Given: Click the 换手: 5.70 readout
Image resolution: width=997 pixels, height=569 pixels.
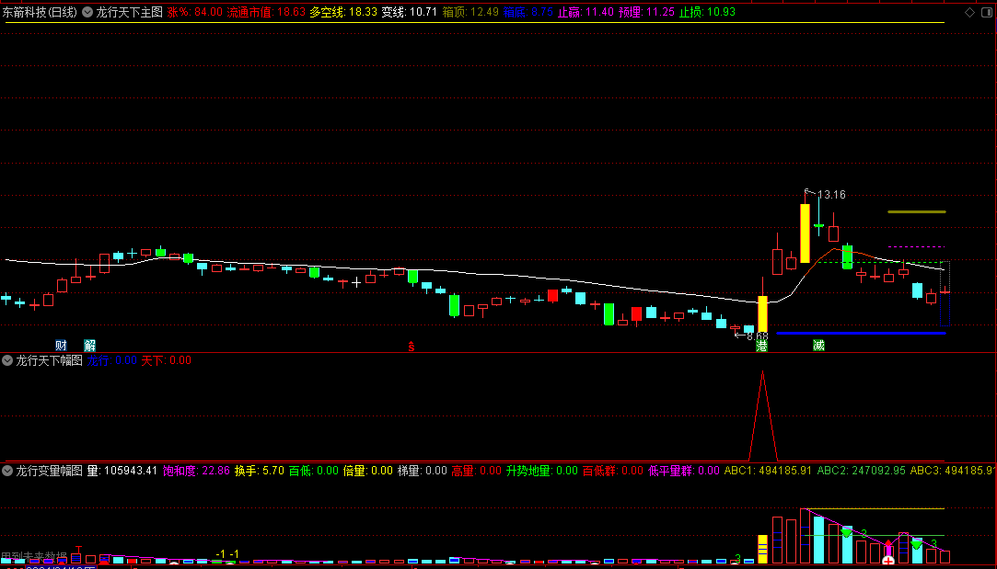Looking at the screenshot, I should pyautogui.click(x=260, y=471).
